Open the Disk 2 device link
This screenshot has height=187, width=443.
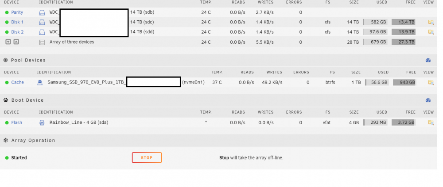pyautogui.click(x=17, y=32)
